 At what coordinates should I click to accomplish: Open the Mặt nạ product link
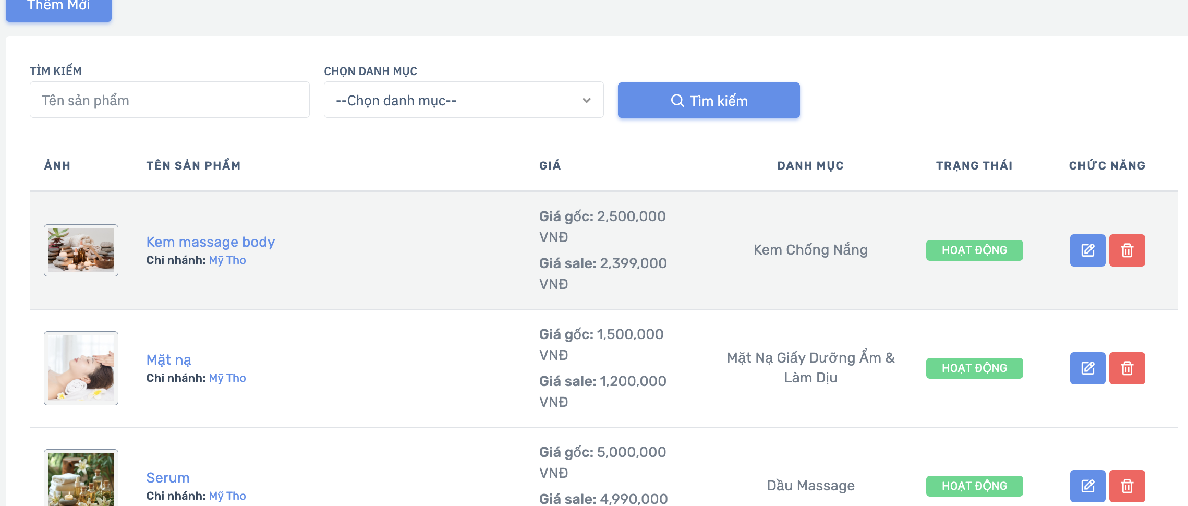[168, 360]
